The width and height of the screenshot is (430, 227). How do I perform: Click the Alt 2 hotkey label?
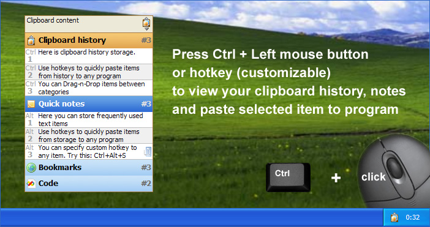30,135
